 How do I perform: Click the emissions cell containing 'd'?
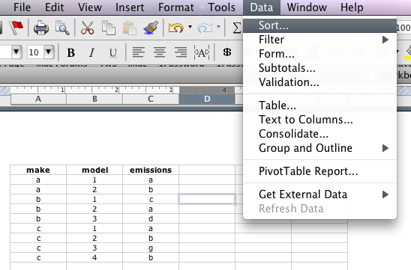[x=151, y=219]
